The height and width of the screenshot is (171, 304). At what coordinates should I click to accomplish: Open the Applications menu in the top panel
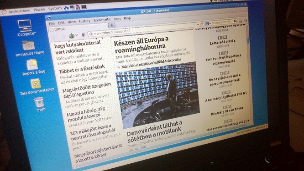click(x=19, y=11)
